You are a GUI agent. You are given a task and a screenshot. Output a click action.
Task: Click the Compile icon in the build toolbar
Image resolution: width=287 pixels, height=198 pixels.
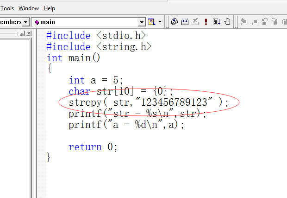coord(175,21)
